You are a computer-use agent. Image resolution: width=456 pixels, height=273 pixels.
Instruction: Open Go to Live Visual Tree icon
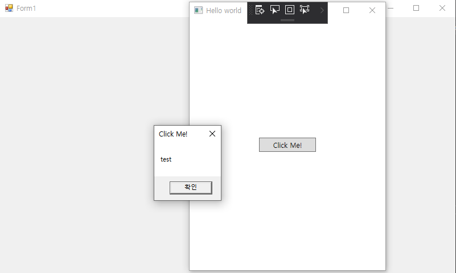point(260,10)
